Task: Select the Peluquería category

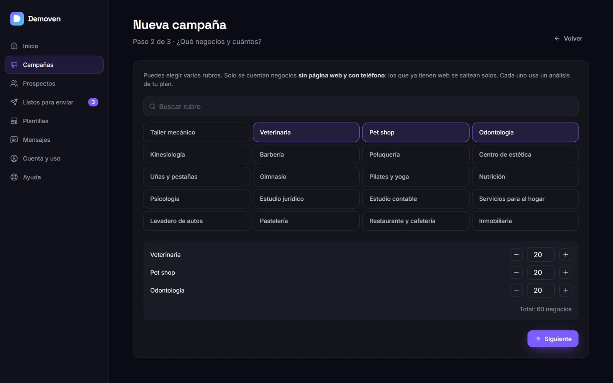Action: point(416,155)
